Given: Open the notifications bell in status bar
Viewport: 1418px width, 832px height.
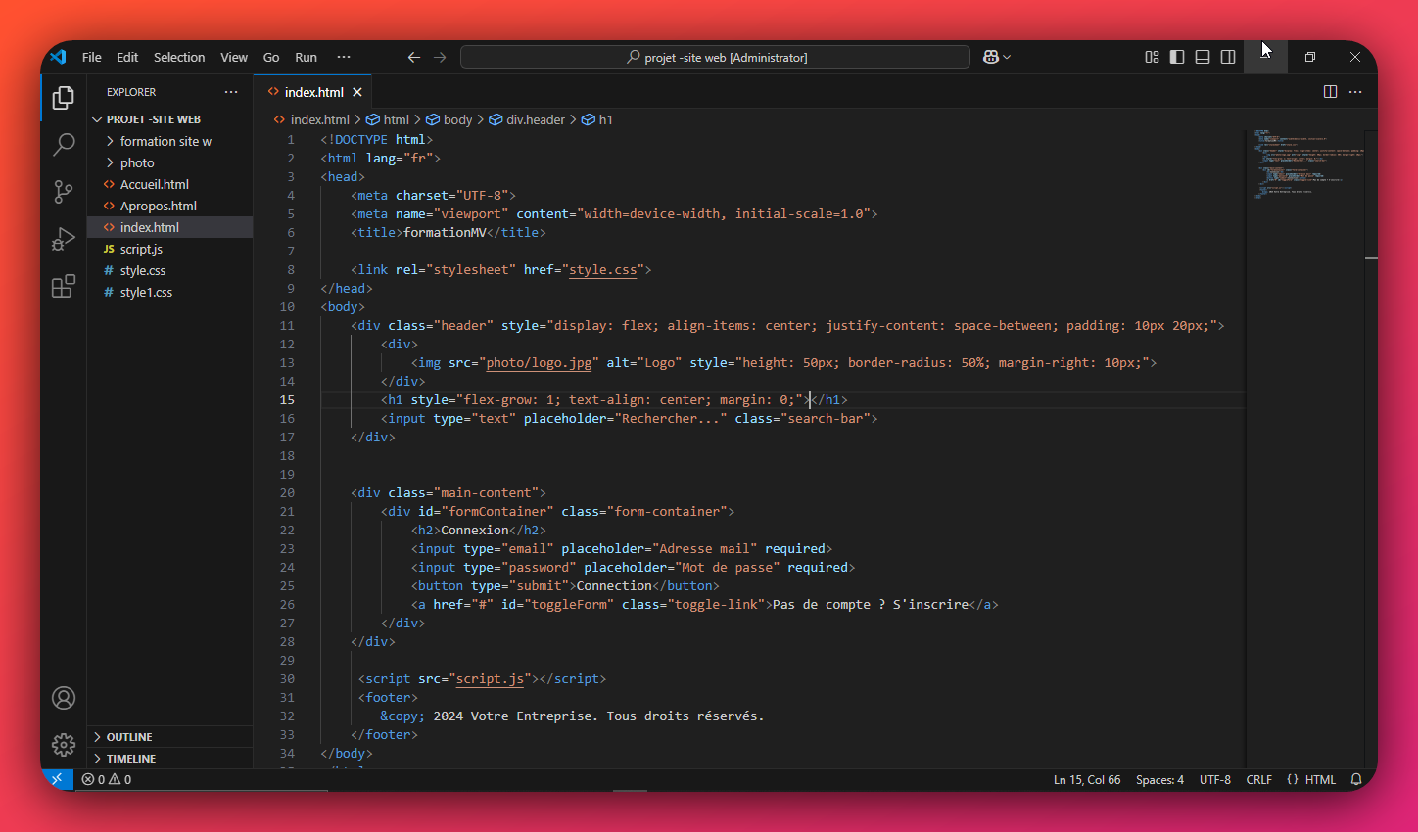Looking at the screenshot, I should [1356, 780].
